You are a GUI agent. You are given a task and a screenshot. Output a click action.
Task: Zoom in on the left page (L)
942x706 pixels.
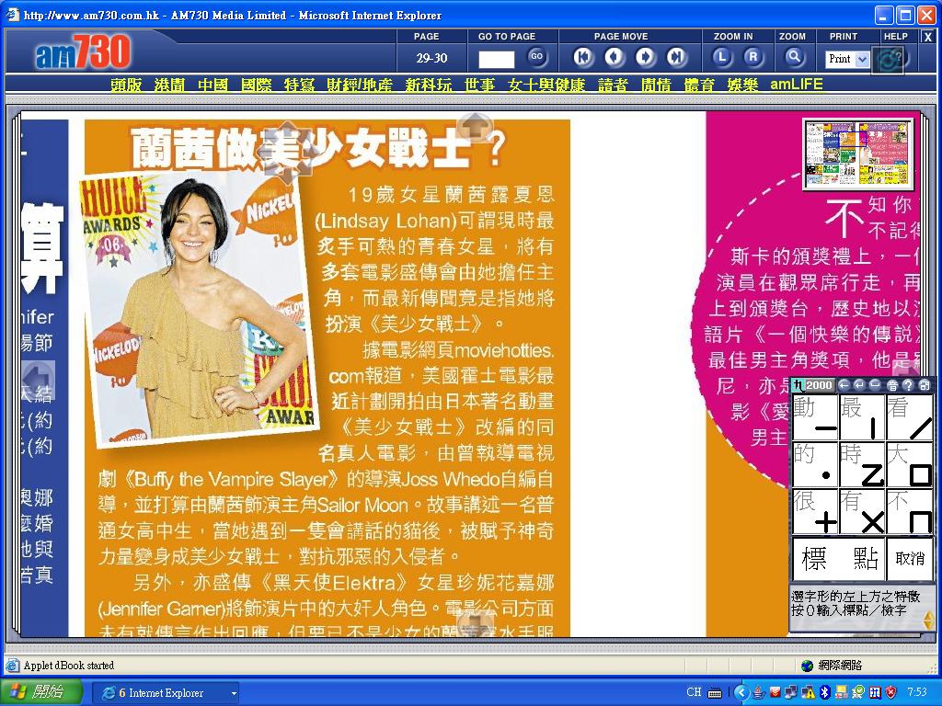point(722,58)
